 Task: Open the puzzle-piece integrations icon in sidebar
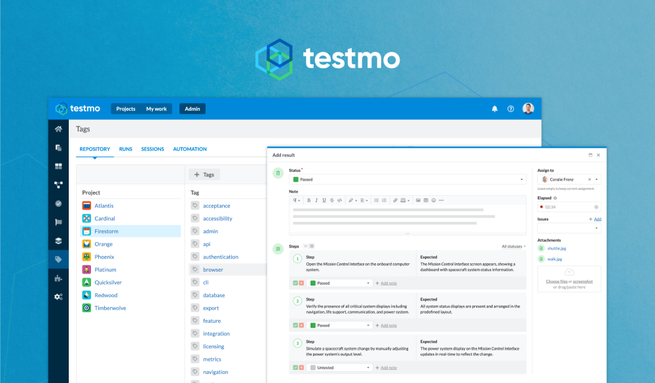[58, 278]
